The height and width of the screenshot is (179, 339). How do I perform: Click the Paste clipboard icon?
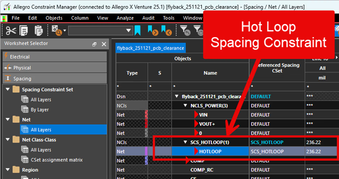coord(38,31)
